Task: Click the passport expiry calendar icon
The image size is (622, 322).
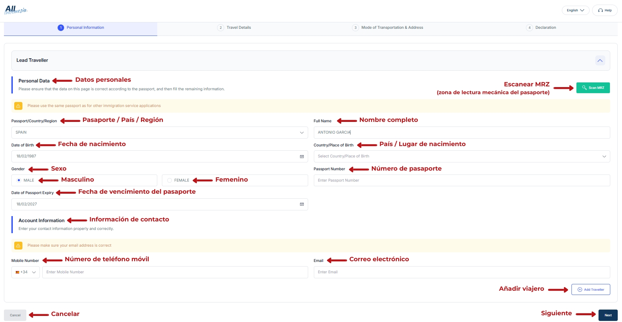Action: pyautogui.click(x=302, y=204)
